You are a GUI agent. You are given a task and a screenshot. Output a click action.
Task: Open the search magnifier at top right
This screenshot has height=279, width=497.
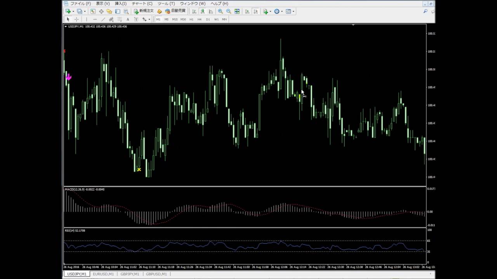[x=425, y=12]
